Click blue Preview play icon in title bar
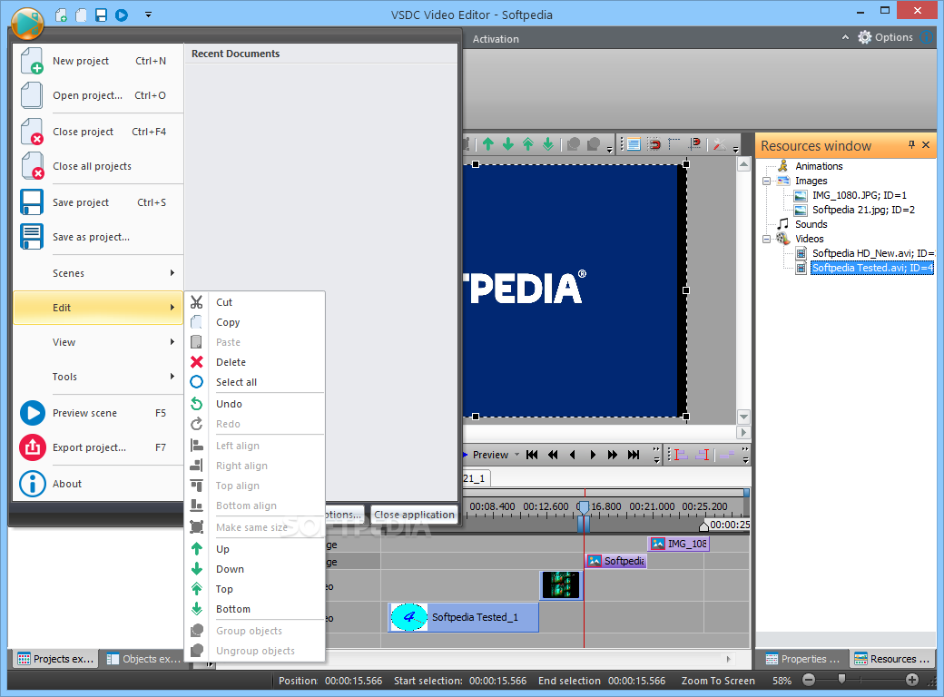This screenshot has height=697, width=944. [122, 15]
